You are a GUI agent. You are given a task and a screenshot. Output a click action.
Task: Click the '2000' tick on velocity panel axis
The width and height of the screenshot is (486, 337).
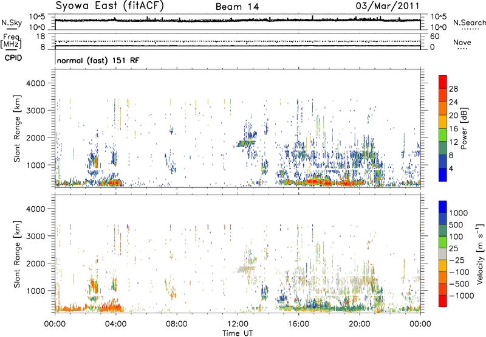(x=36, y=264)
